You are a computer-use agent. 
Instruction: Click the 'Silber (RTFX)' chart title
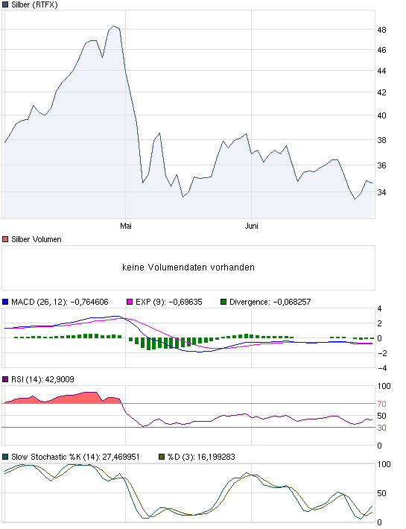click(x=34, y=4)
